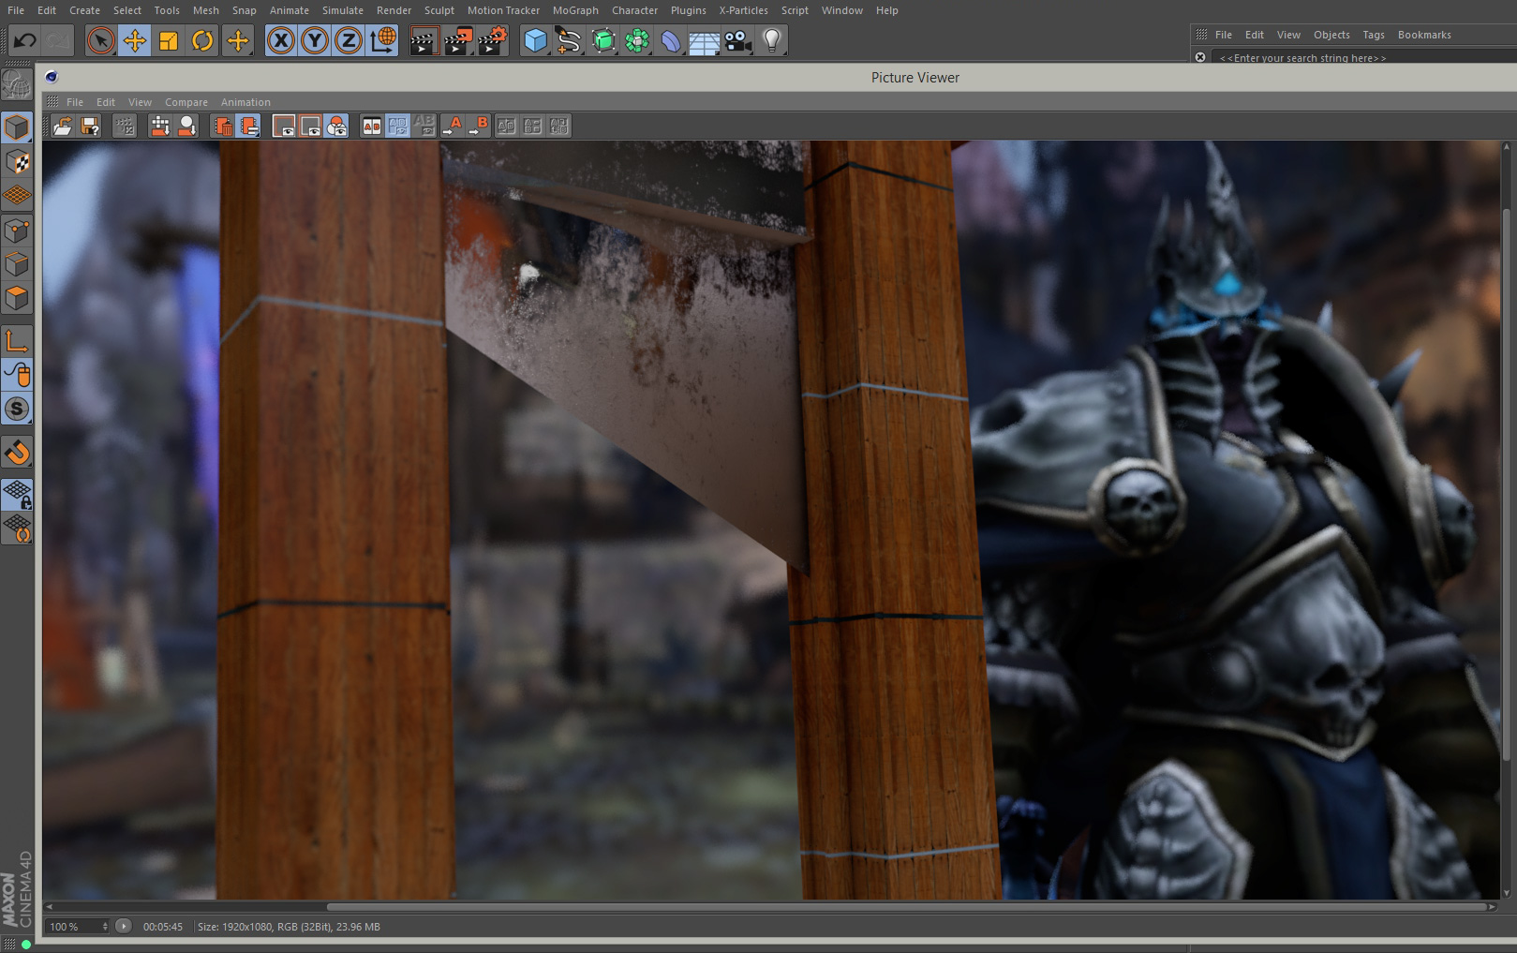Open image icon in Picture Viewer
This screenshot has height=953, width=1517.
tap(63, 126)
